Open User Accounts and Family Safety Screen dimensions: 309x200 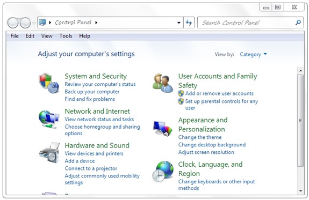pyautogui.click(x=218, y=80)
